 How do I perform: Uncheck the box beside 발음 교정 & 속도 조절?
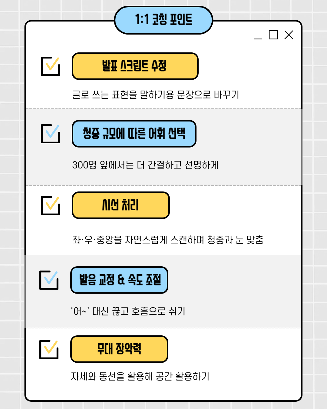tap(49, 280)
